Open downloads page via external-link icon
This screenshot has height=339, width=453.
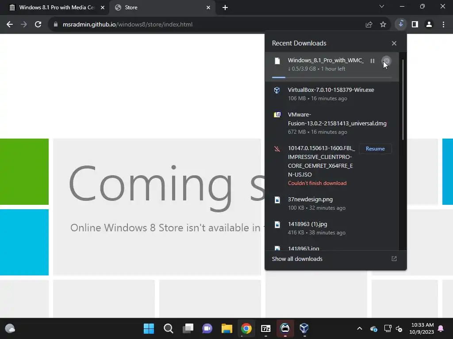click(x=394, y=259)
